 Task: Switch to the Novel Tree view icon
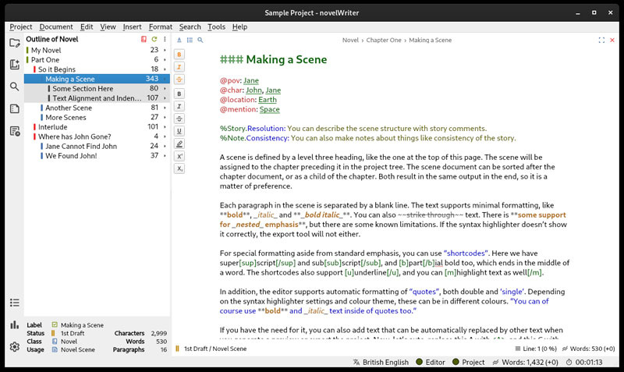[x=15, y=65]
